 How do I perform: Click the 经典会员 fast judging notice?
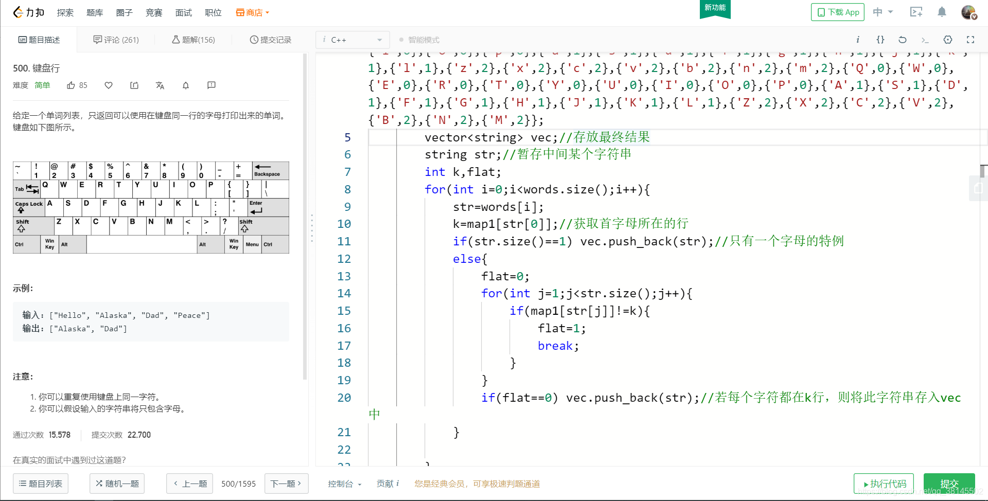477,484
